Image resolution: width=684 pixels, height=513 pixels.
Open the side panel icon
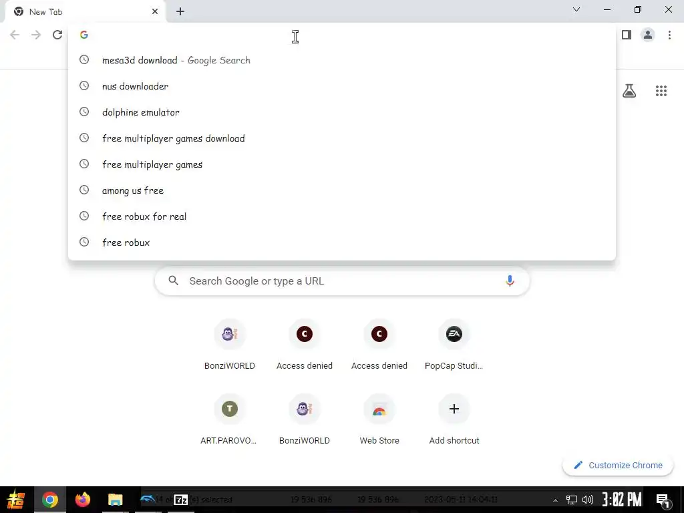627,35
